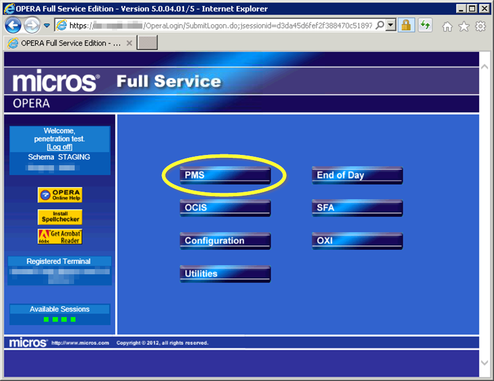Open the SFA module

coord(357,208)
